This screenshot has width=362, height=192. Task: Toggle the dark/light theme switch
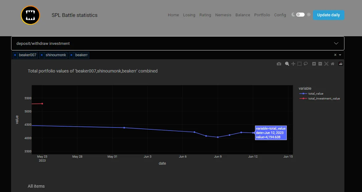(x=300, y=15)
